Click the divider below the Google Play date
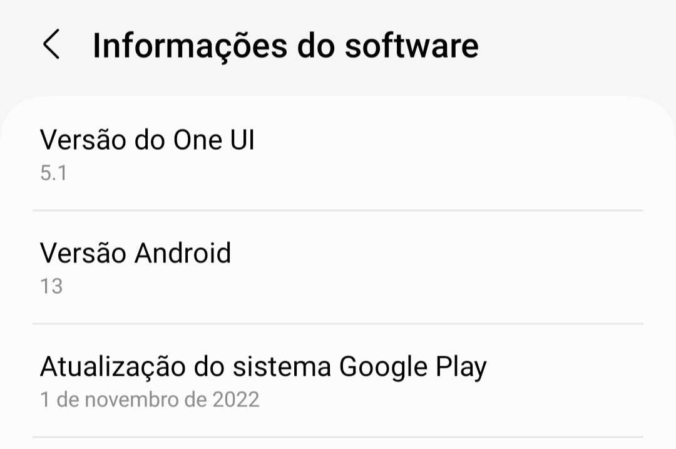Screen dimensions: 676x449 (338, 436)
